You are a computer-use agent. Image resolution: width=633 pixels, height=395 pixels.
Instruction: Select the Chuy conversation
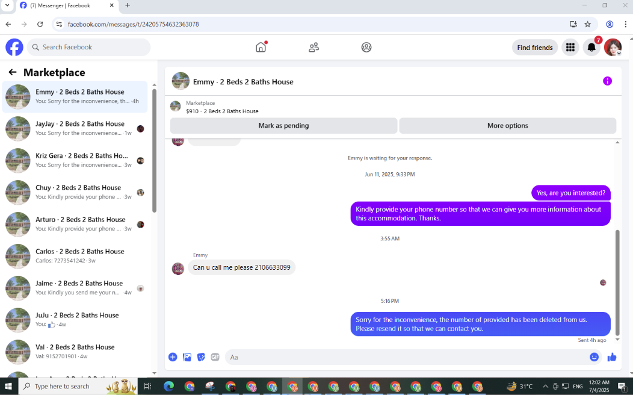75,192
